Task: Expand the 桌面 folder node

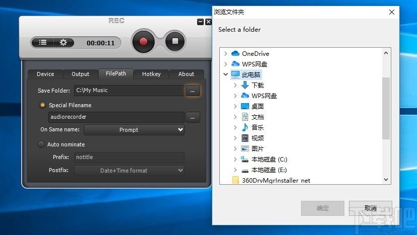Action: (x=235, y=107)
